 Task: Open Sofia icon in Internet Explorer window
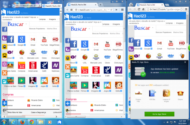tap(56, 80)
